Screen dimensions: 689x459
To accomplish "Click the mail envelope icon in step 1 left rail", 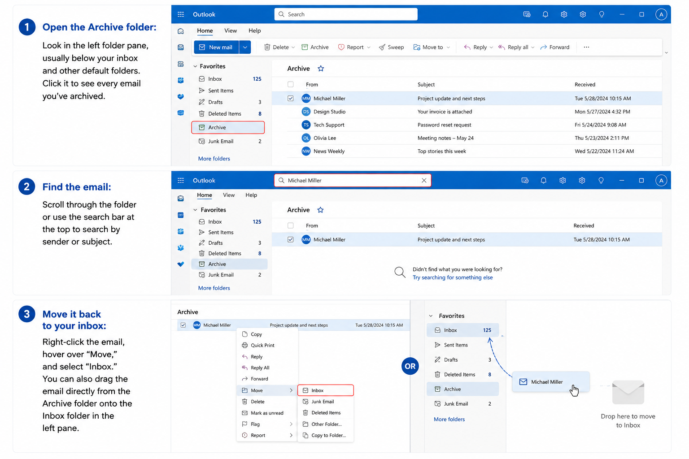I will coord(181,31).
